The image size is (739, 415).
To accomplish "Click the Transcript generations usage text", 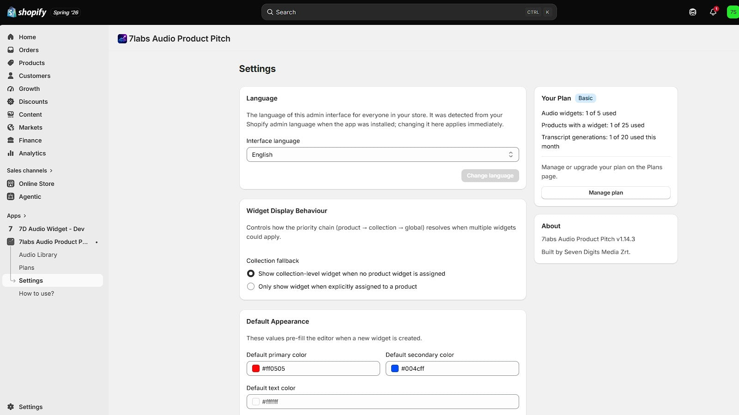I will (599, 142).
